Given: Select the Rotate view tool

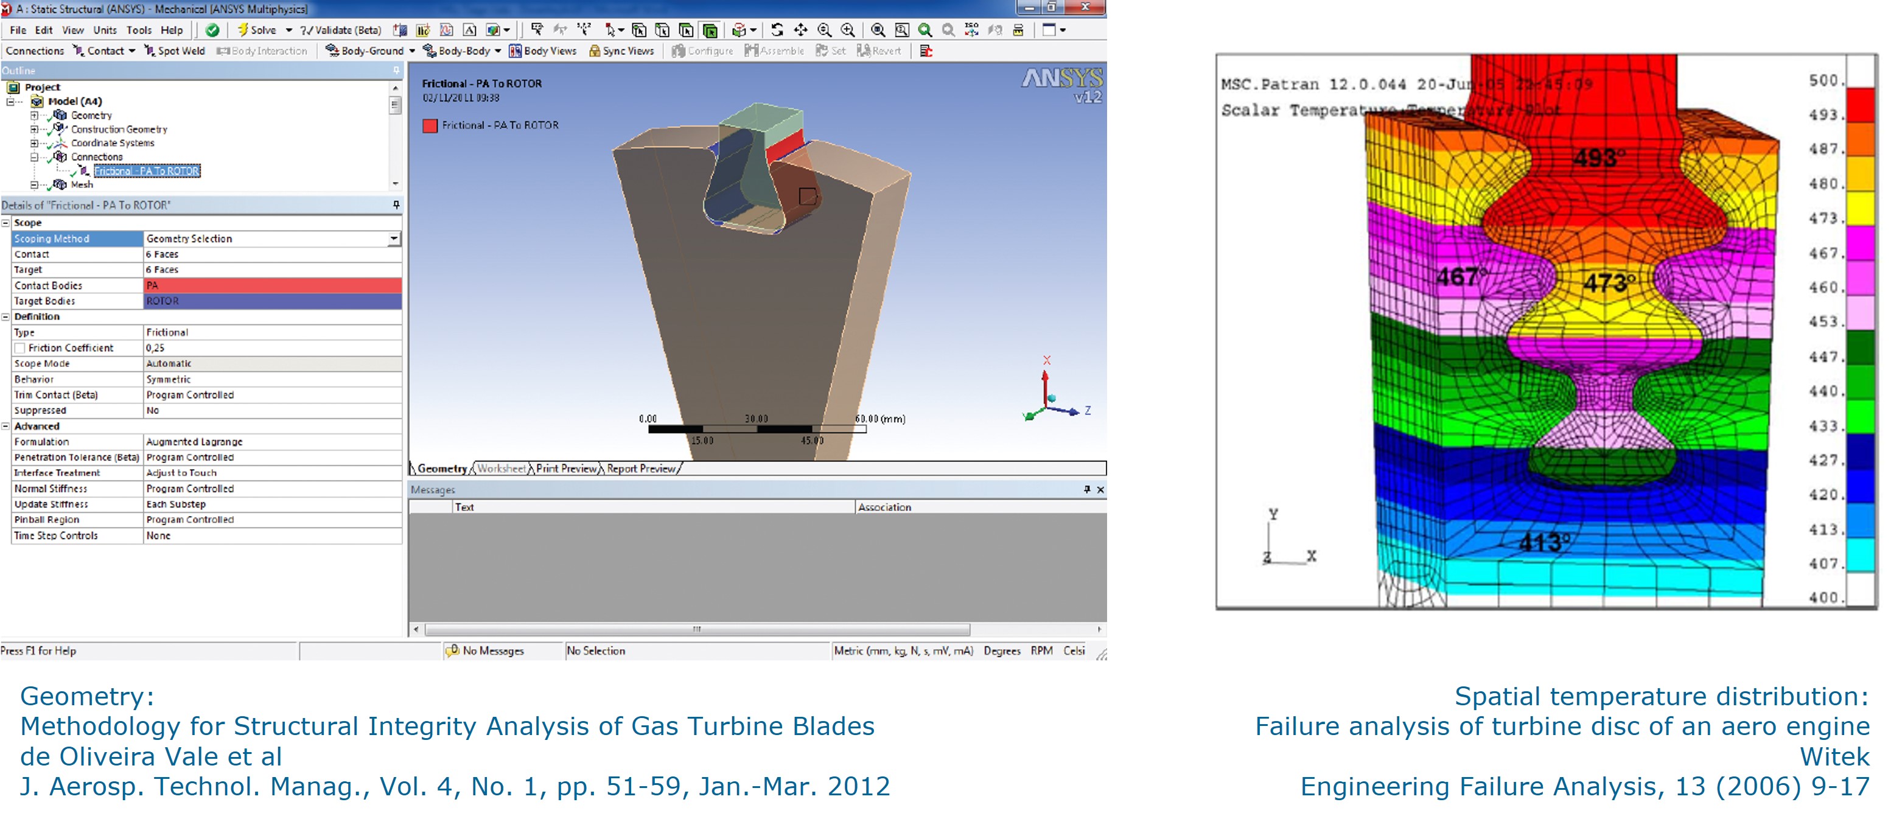Looking at the screenshot, I should click(x=777, y=30).
